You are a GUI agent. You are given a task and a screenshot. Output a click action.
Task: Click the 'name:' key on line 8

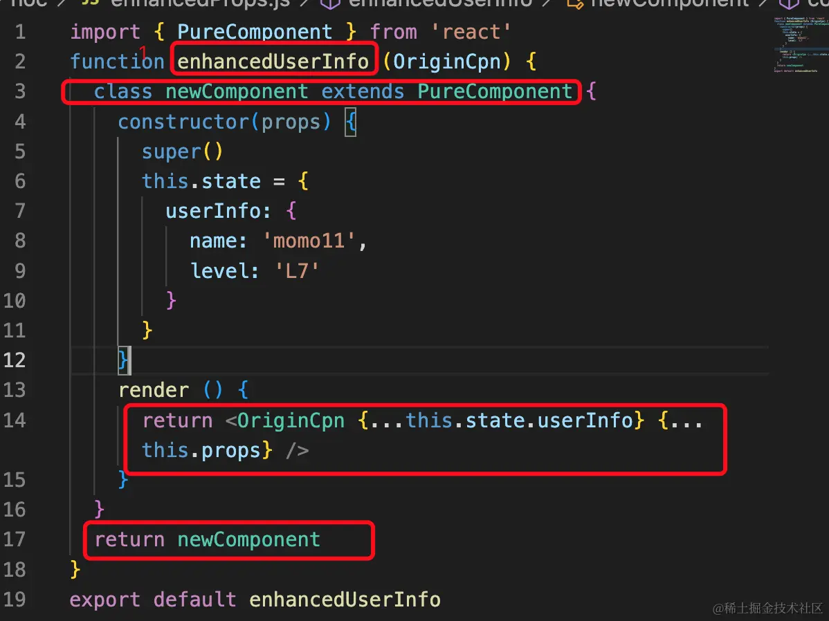pos(219,241)
